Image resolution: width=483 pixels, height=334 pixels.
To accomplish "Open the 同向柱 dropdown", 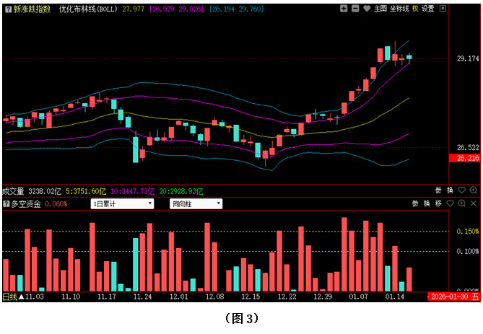I will click(x=196, y=204).
